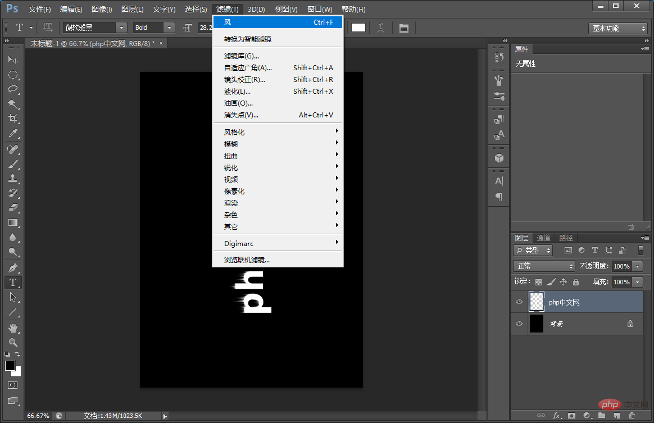The width and height of the screenshot is (654, 423).
Task: Click the php中文网 layer thumbnail
Action: point(537,302)
